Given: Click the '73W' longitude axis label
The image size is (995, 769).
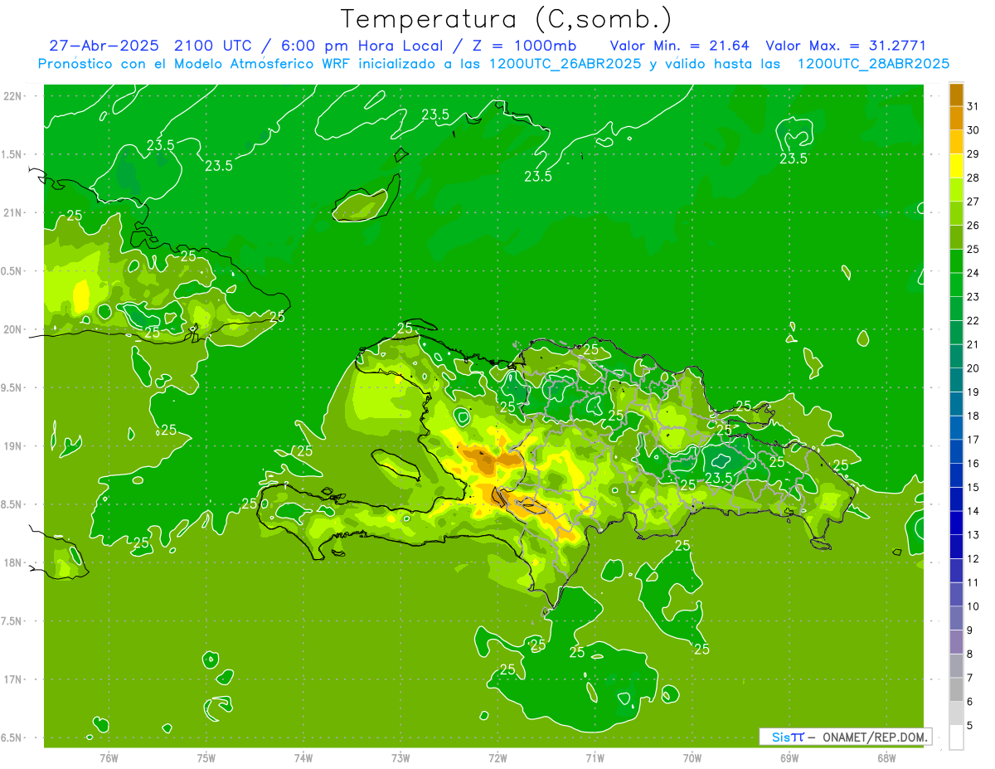Looking at the screenshot, I should click(400, 757).
